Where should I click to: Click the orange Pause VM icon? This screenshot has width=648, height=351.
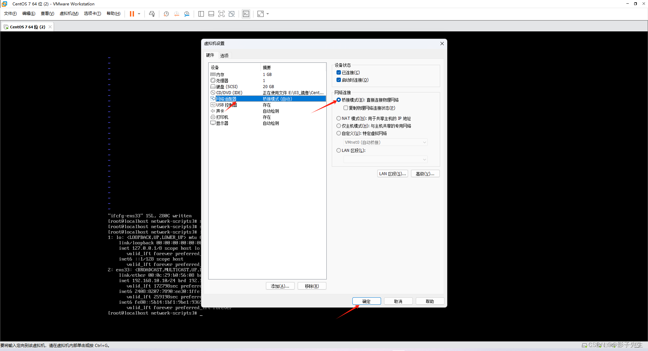(132, 14)
